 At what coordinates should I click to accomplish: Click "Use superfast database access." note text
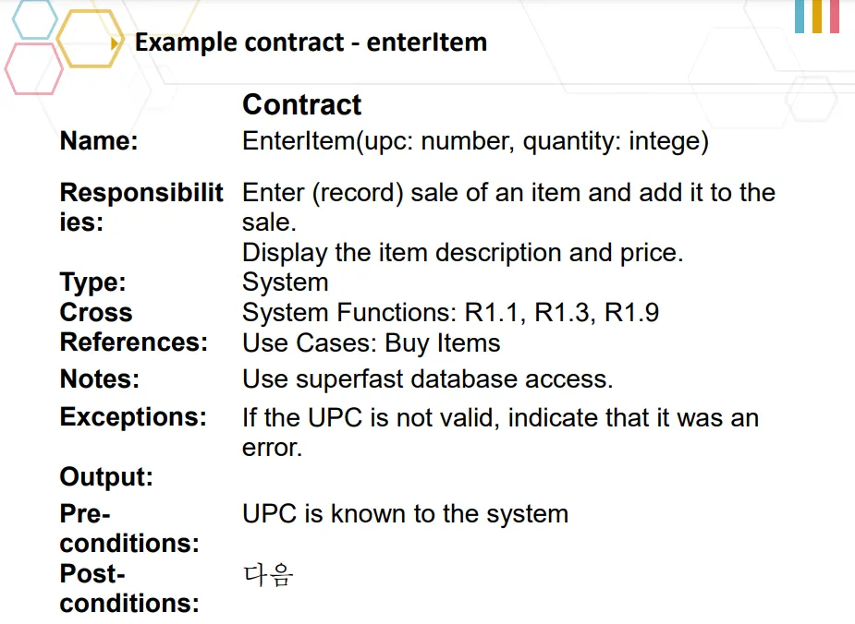(x=427, y=378)
